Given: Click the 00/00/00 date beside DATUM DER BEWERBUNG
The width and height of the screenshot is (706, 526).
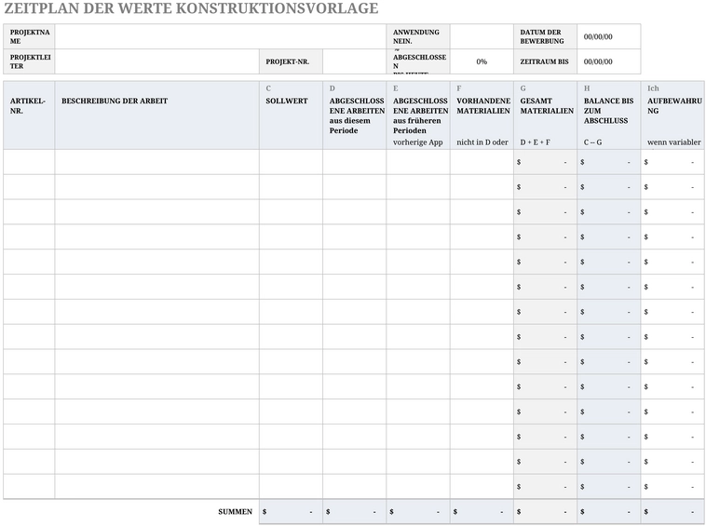Looking at the screenshot, I should (609, 36).
